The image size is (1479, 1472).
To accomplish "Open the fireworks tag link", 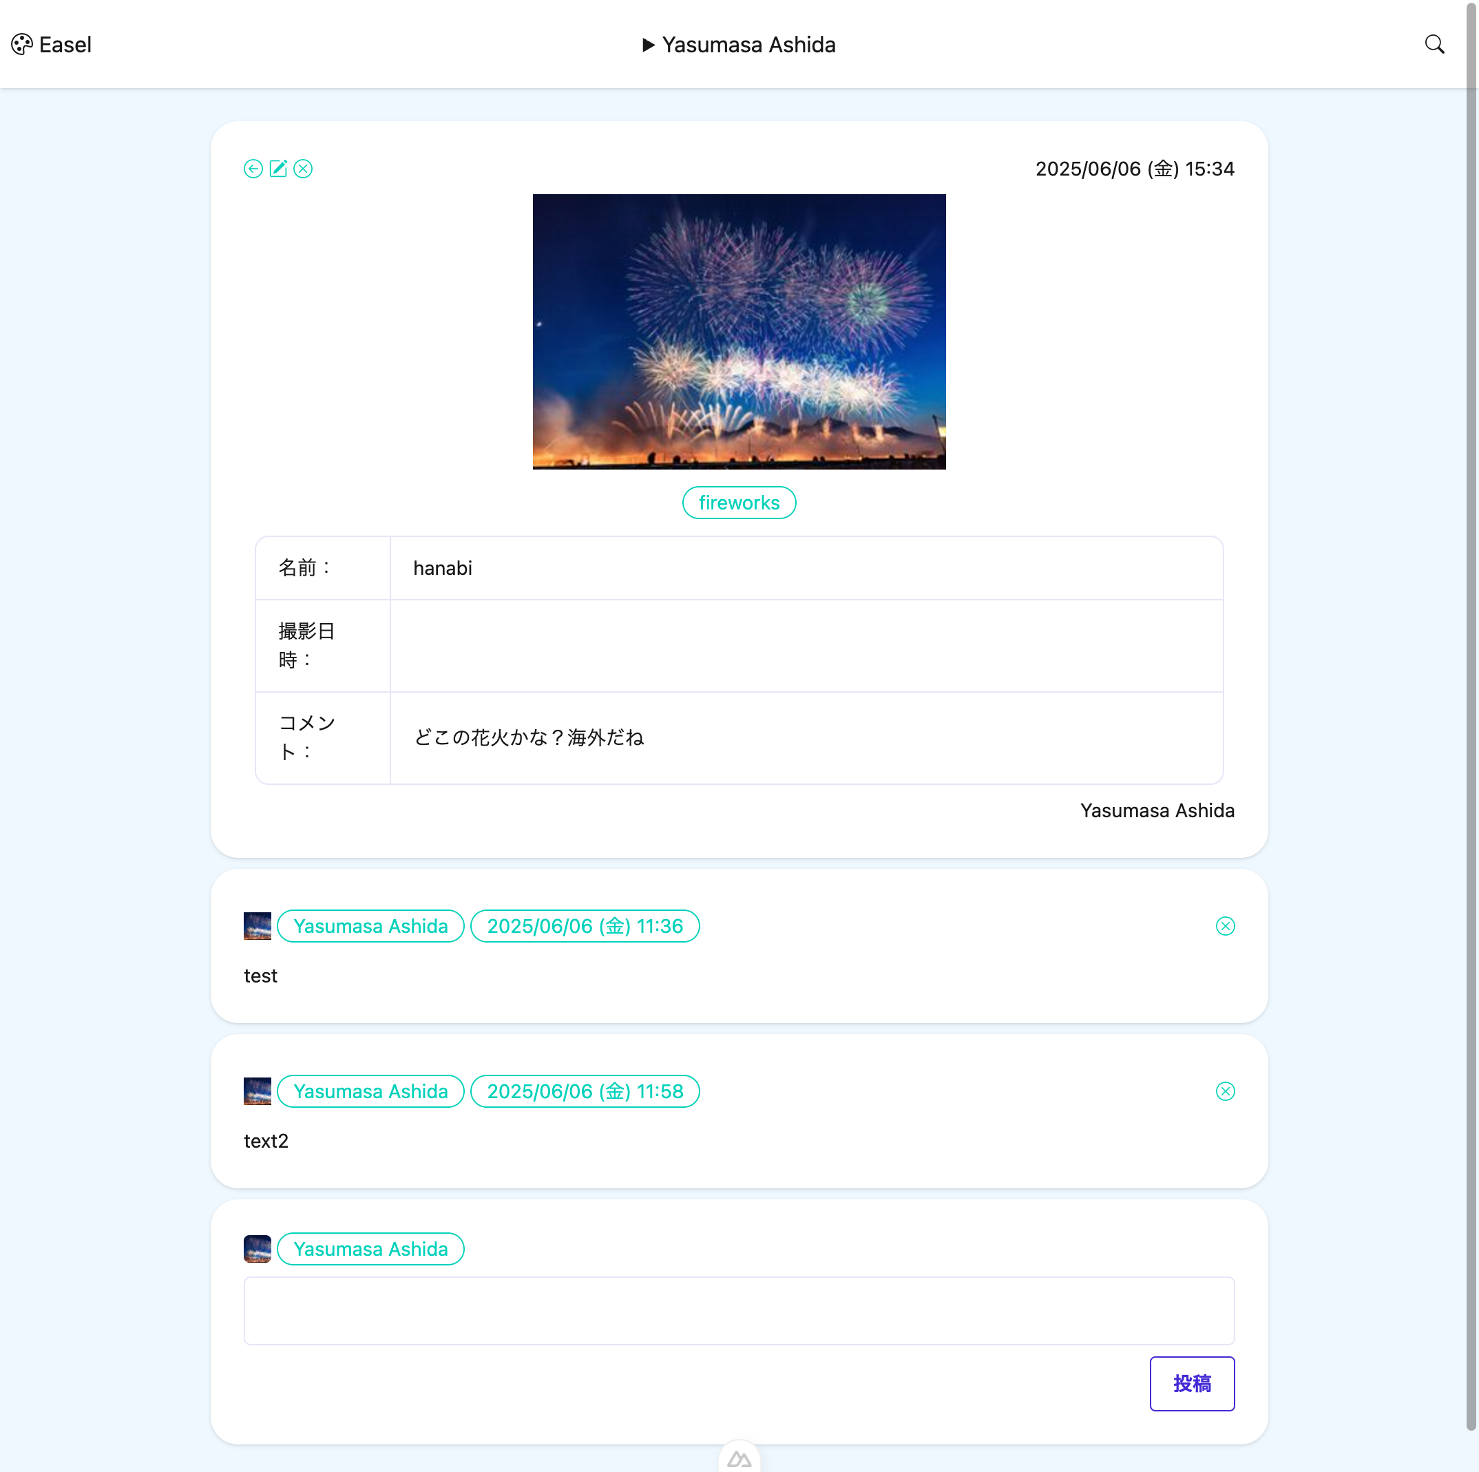I will tap(738, 502).
